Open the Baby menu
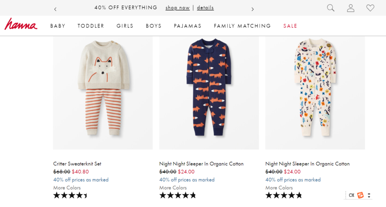Image resolution: width=386 pixels, height=207 pixels. [58, 26]
